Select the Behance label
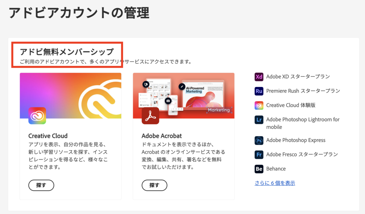 click(276, 169)
